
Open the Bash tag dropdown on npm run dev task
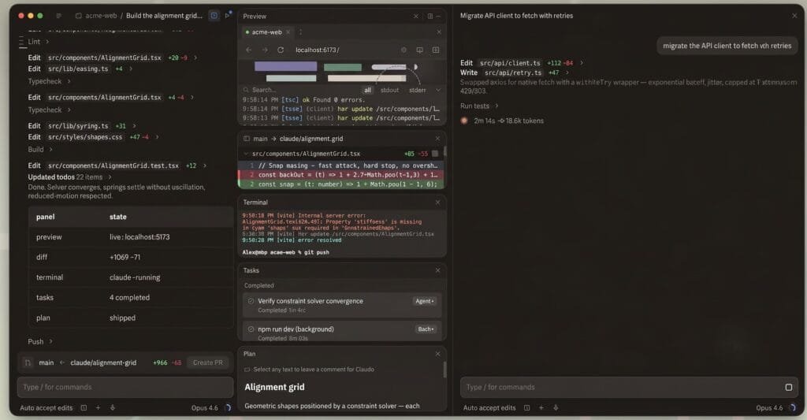click(426, 329)
